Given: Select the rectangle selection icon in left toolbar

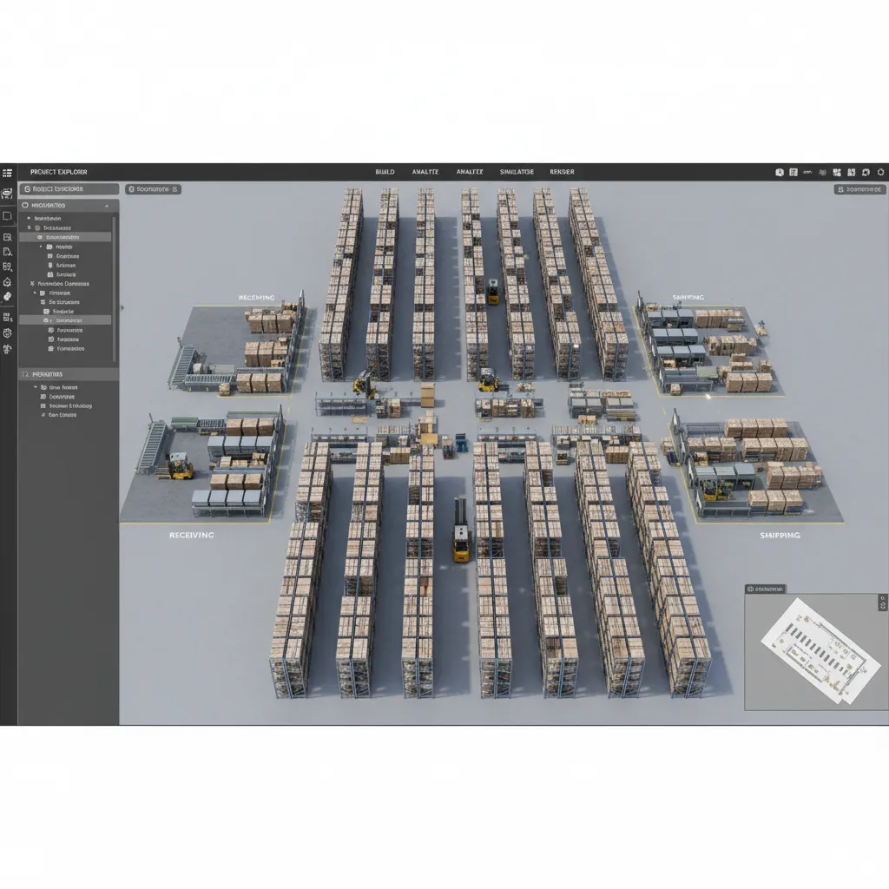Looking at the screenshot, I should pos(7,217).
